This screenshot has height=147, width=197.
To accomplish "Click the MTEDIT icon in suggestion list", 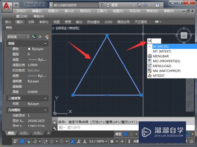I will point(150,76).
